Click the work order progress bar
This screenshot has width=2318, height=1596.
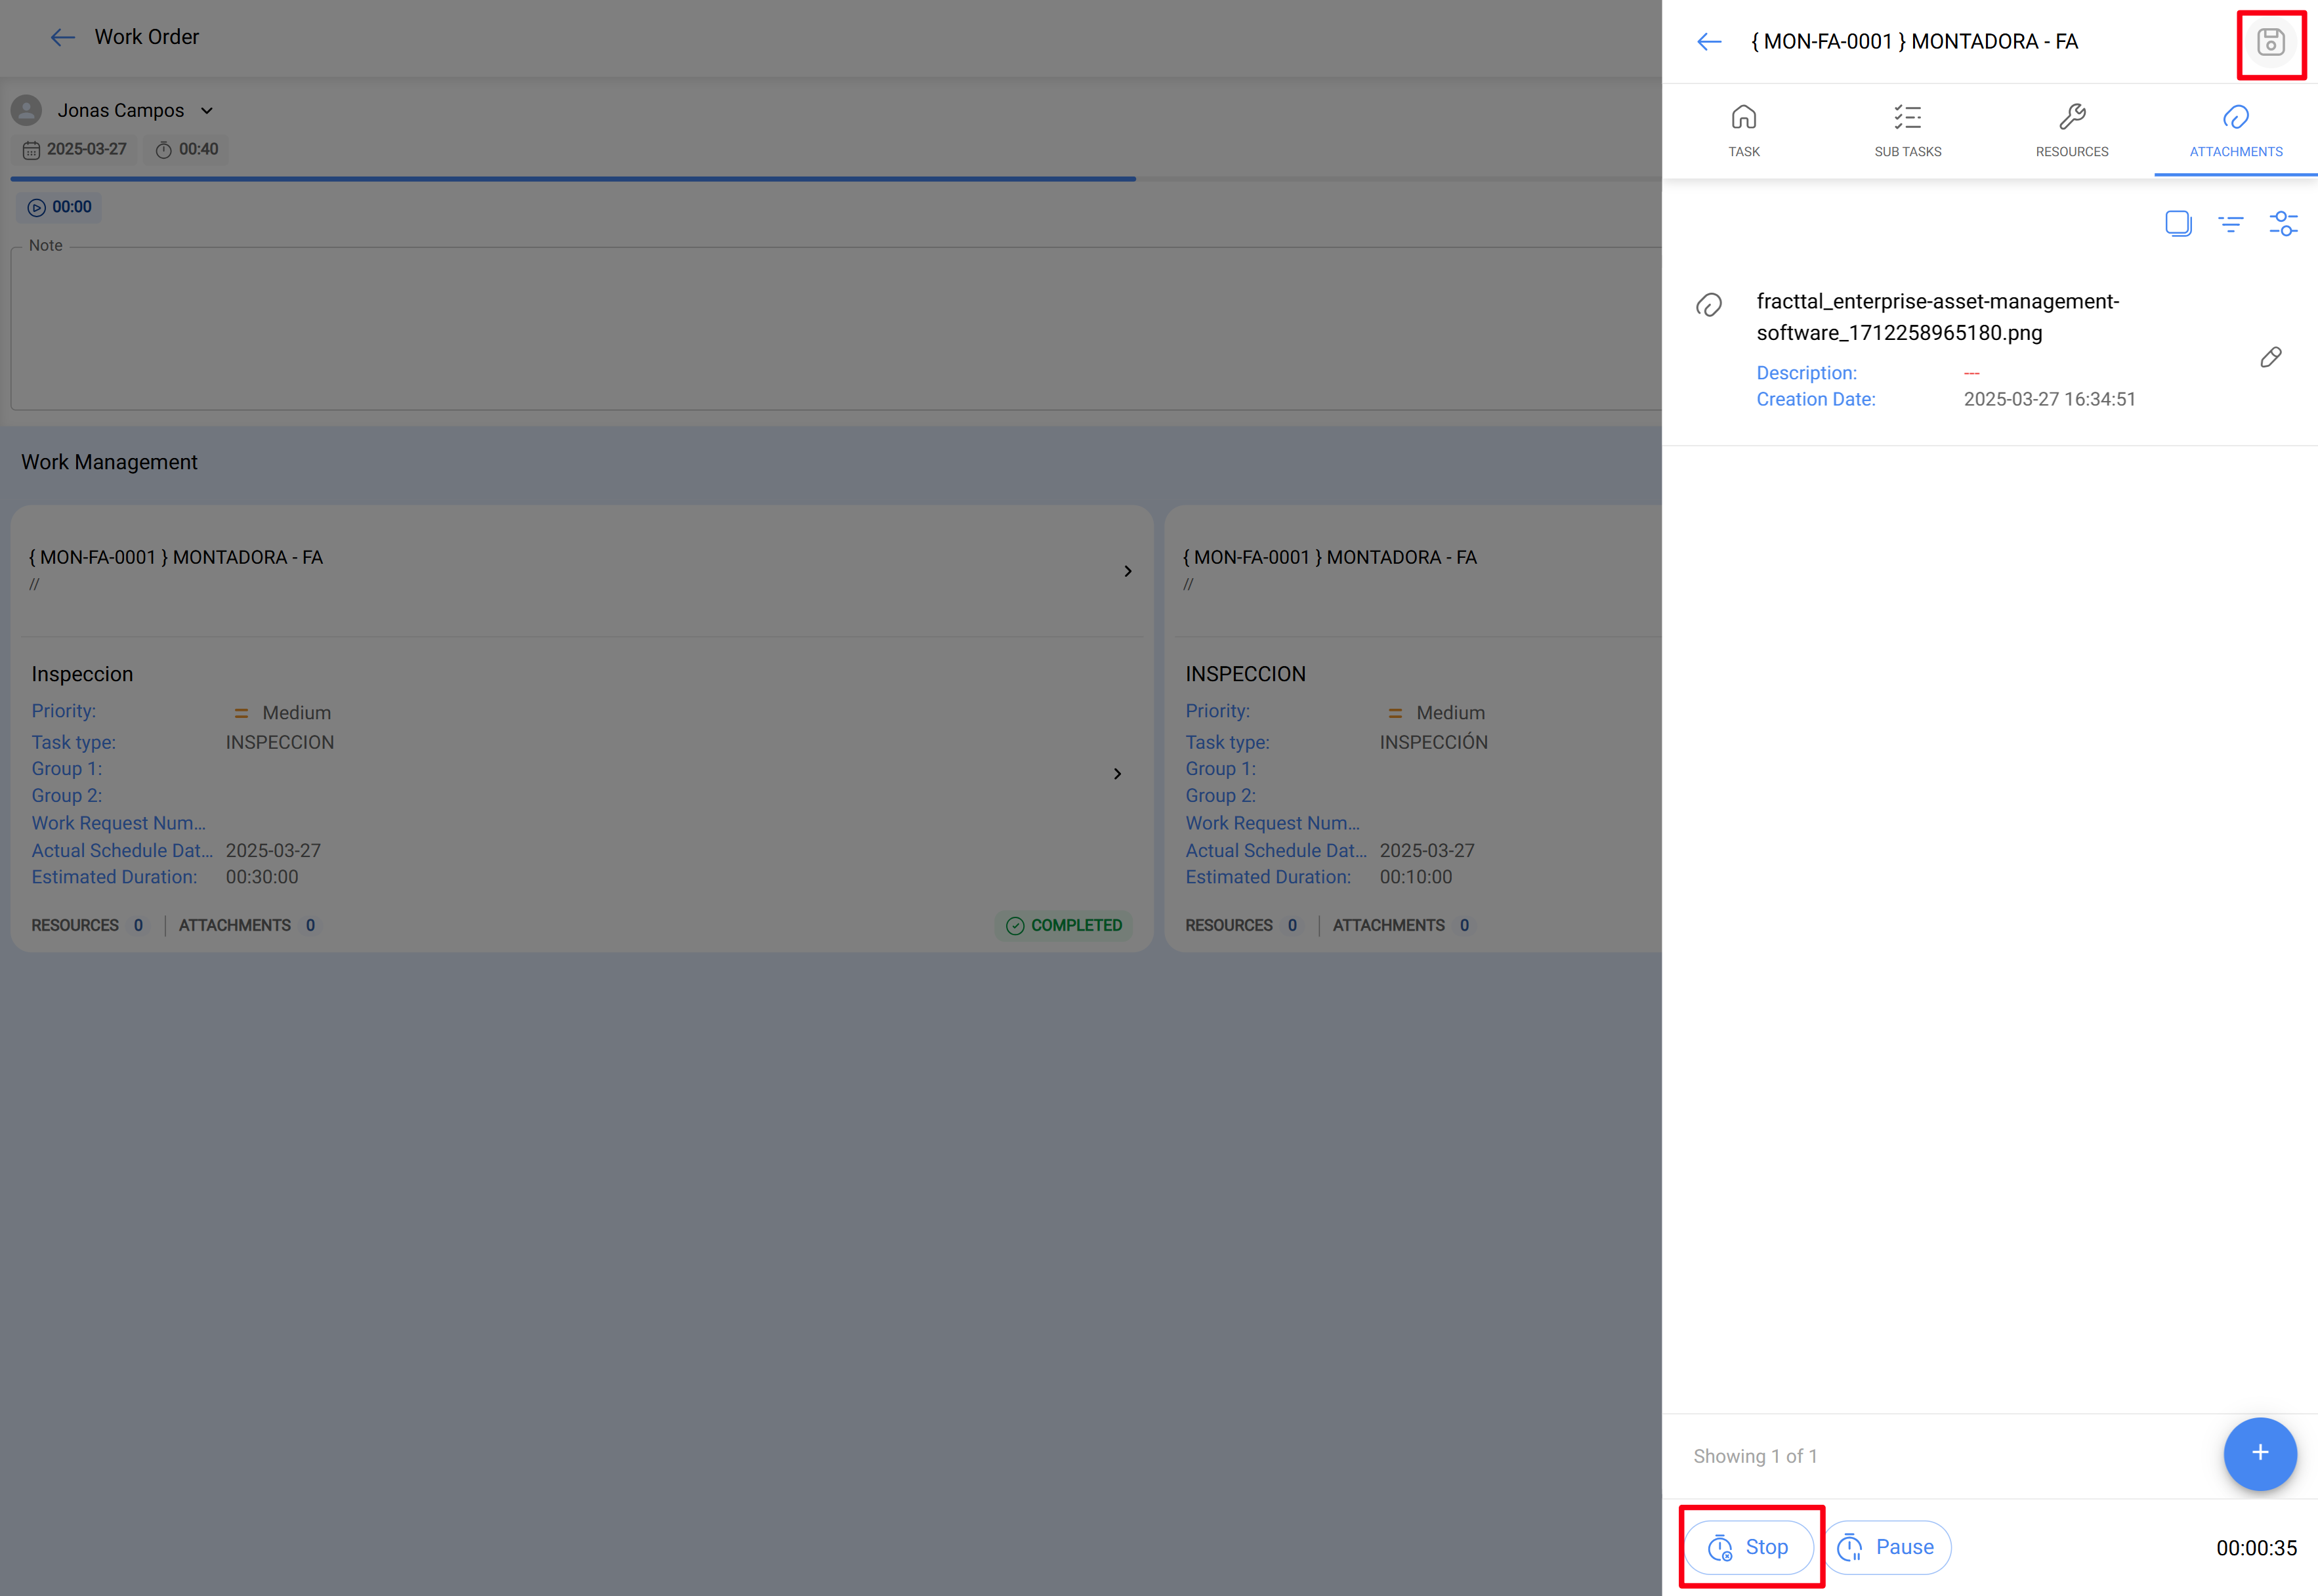tap(835, 179)
